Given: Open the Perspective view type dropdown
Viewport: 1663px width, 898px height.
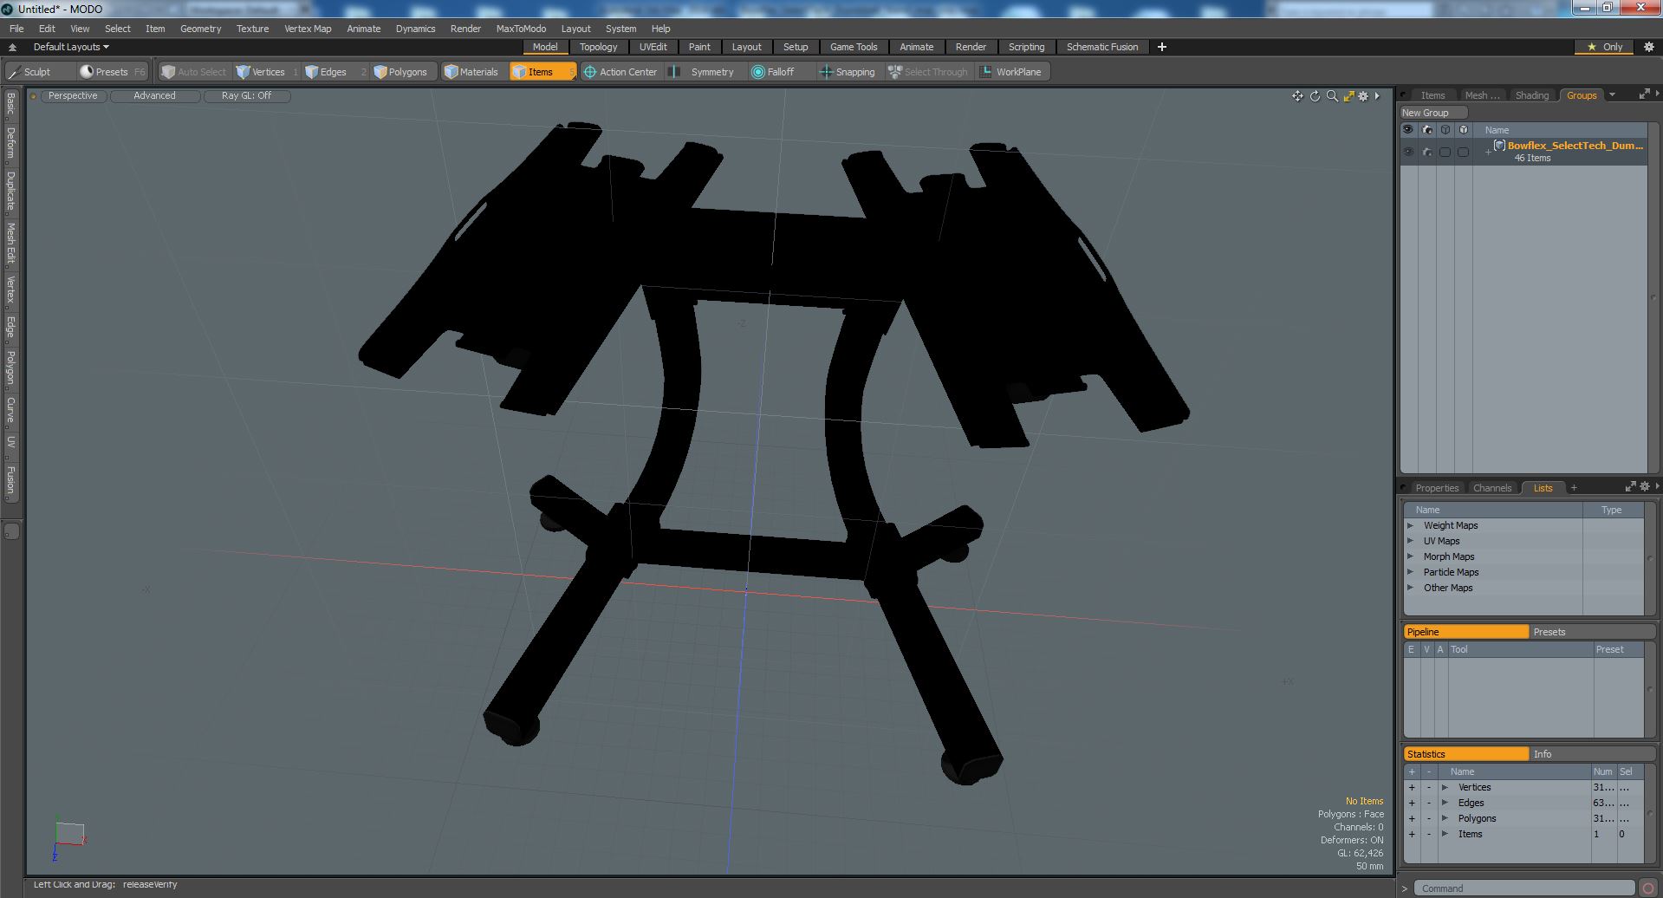Looking at the screenshot, I should (x=73, y=96).
